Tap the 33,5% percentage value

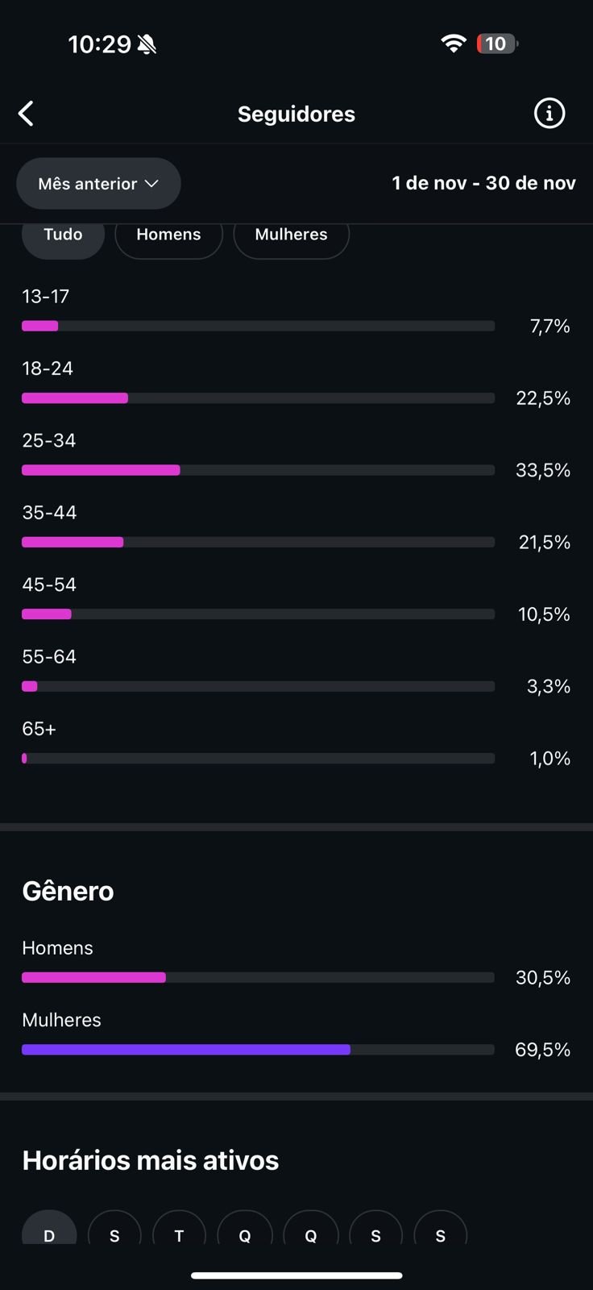(542, 470)
